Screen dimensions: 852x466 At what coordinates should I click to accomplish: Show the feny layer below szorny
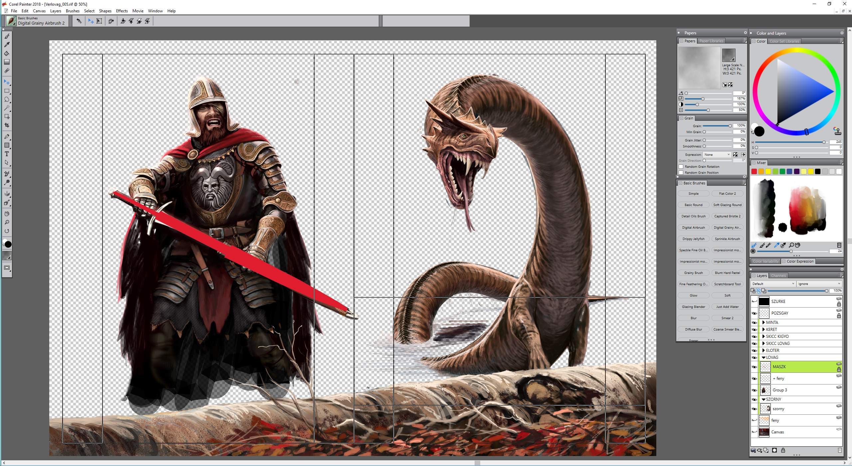[x=754, y=420]
